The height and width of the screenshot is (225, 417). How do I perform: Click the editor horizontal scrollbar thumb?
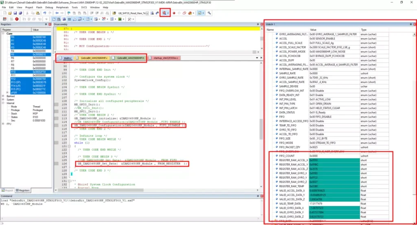tap(101, 190)
